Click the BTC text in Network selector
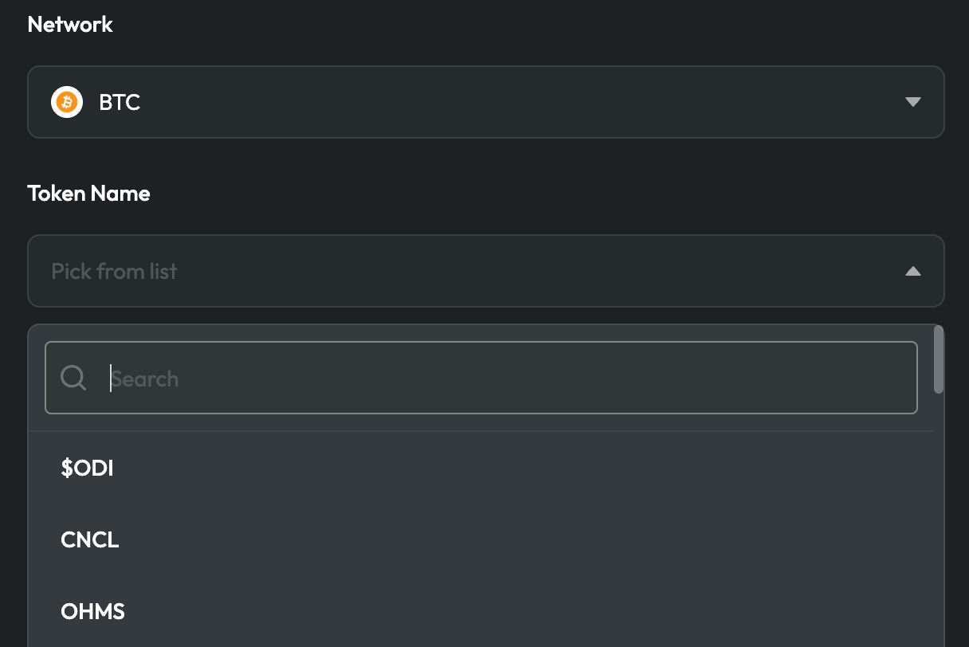The height and width of the screenshot is (647, 969). [x=120, y=102]
